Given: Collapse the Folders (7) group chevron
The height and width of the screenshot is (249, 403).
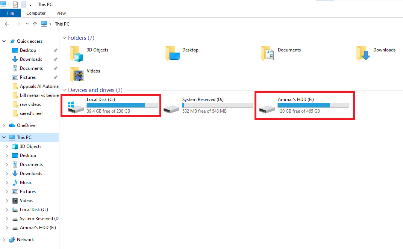Looking at the screenshot, I should [64, 38].
